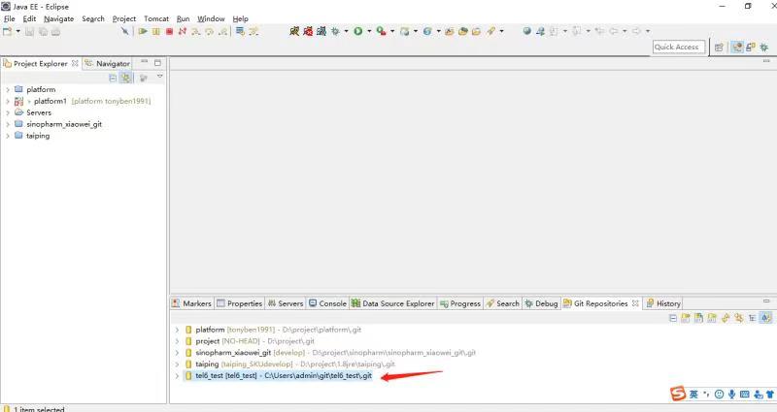Click the debug Resume toolbar icon

tap(143, 31)
